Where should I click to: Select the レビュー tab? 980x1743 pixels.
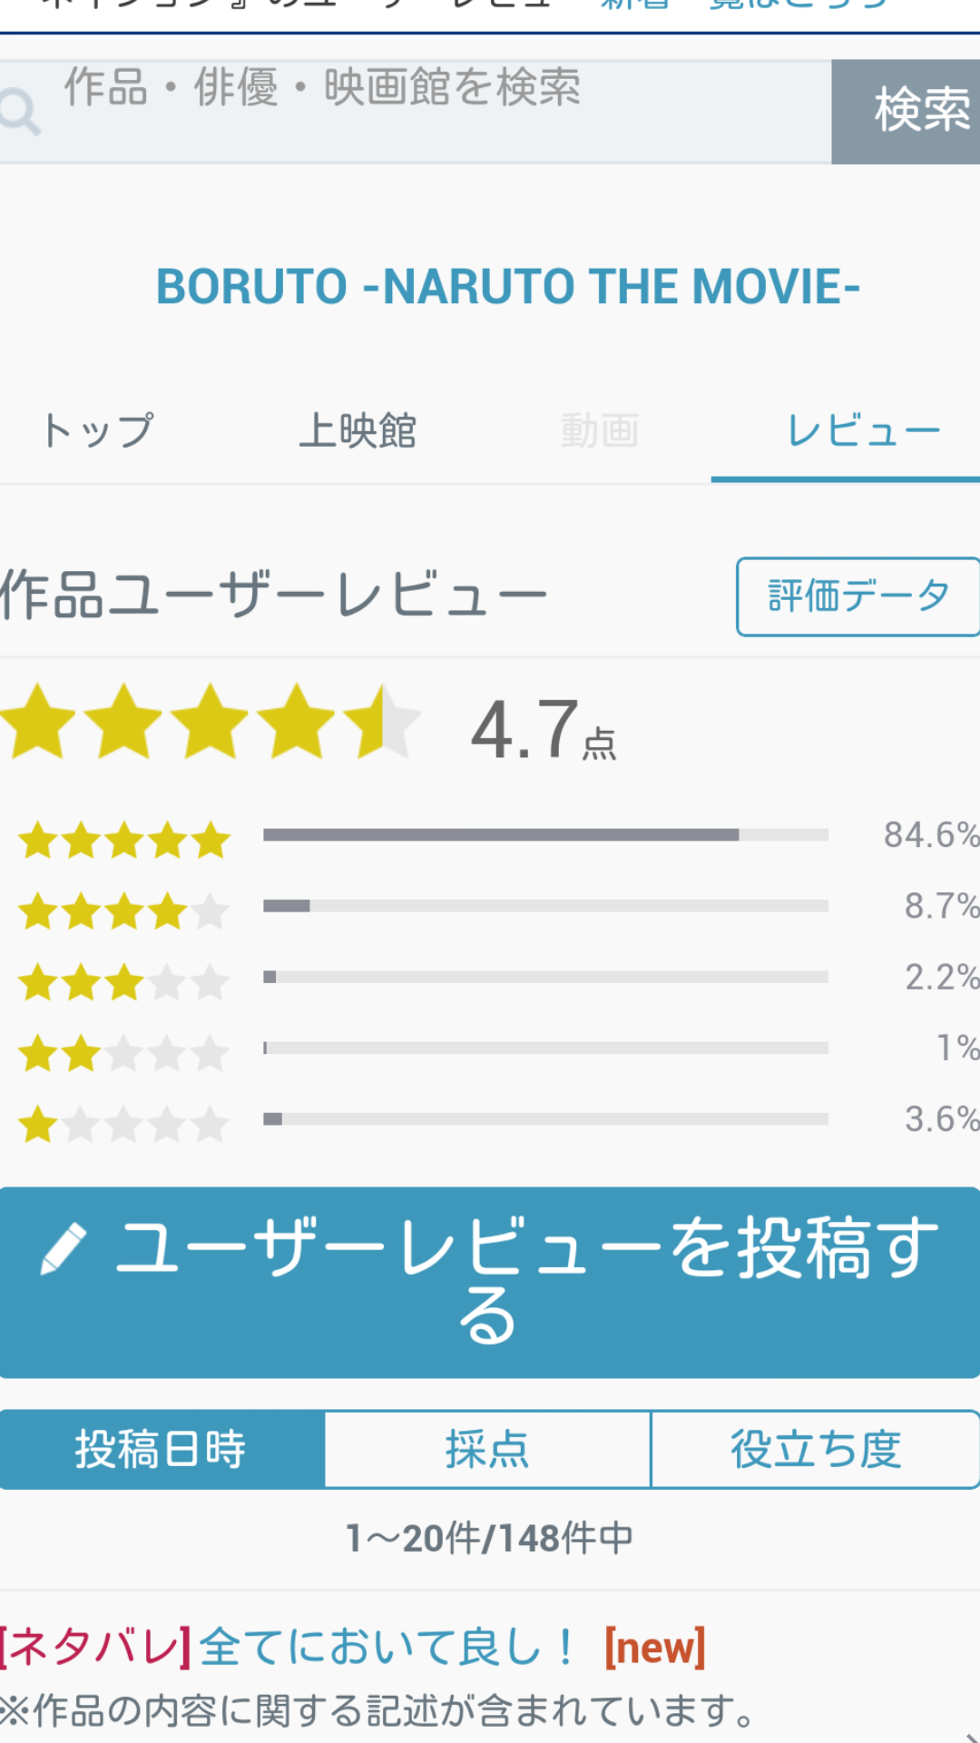pos(862,430)
